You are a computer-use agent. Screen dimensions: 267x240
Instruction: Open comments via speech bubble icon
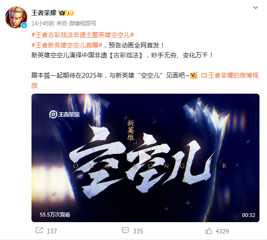tap(126, 231)
